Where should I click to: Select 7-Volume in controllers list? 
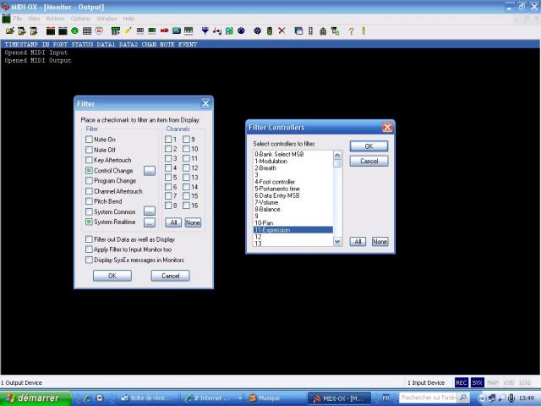click(293, 202)
